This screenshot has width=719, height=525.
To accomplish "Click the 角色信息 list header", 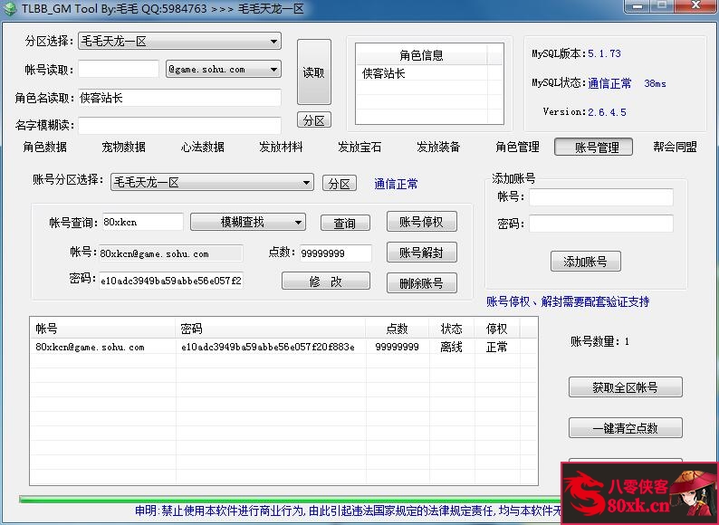I will click(x=421, y=55).
